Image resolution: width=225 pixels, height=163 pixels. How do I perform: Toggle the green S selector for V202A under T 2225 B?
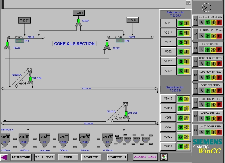tap(180, 146)
